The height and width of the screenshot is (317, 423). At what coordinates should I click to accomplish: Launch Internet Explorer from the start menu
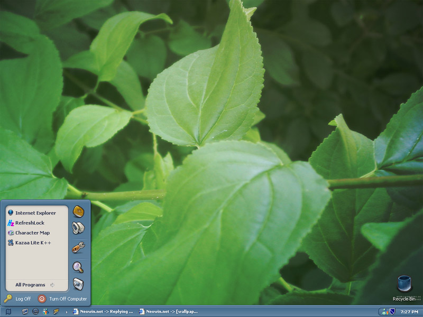point(32,213)
